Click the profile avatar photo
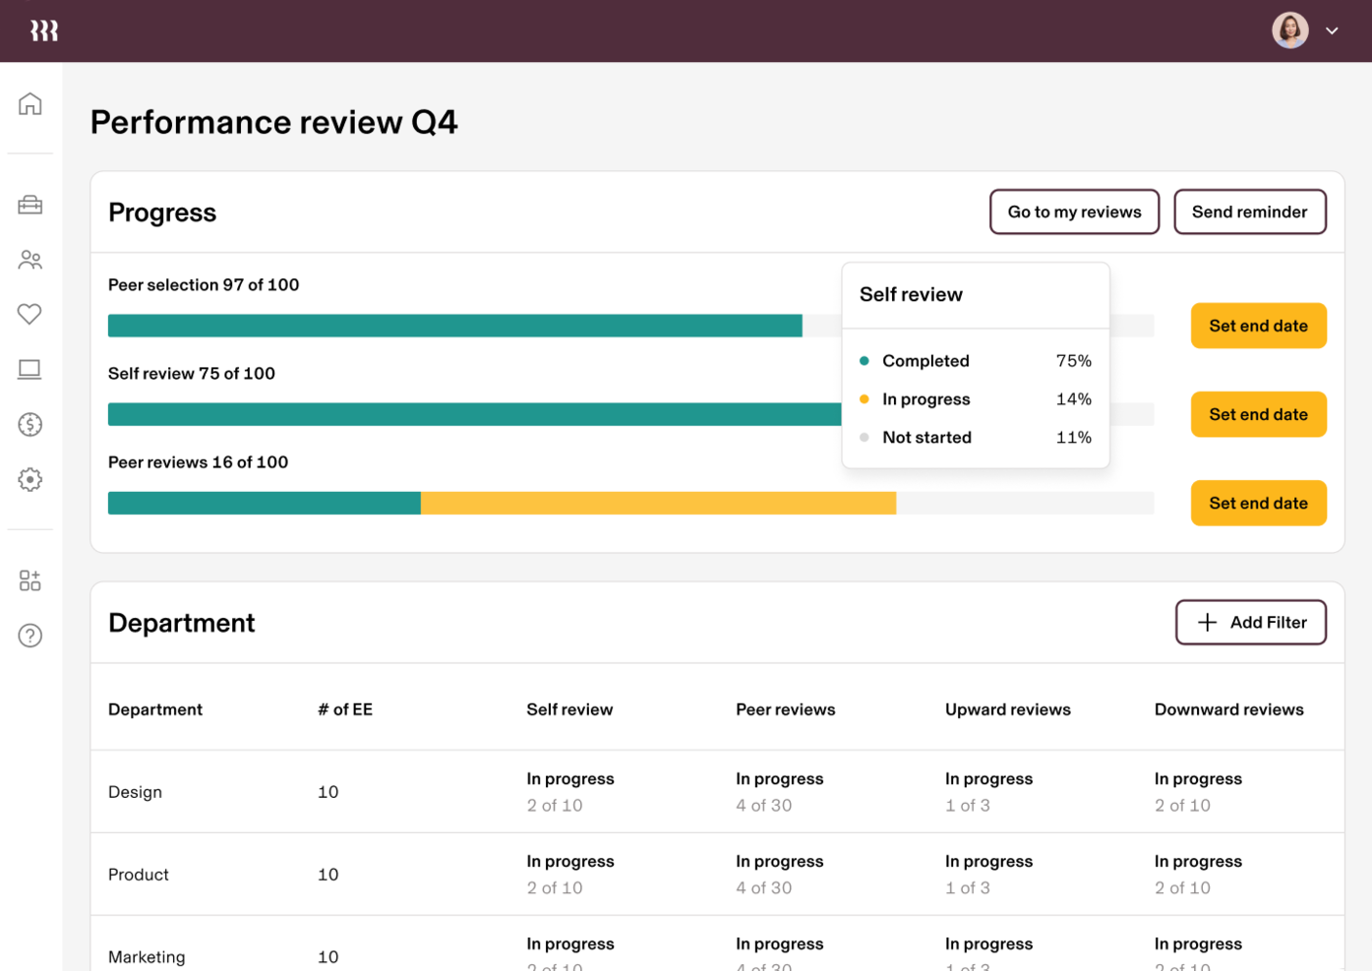This screenshot has width=1372, height=971. point(1289,30)
